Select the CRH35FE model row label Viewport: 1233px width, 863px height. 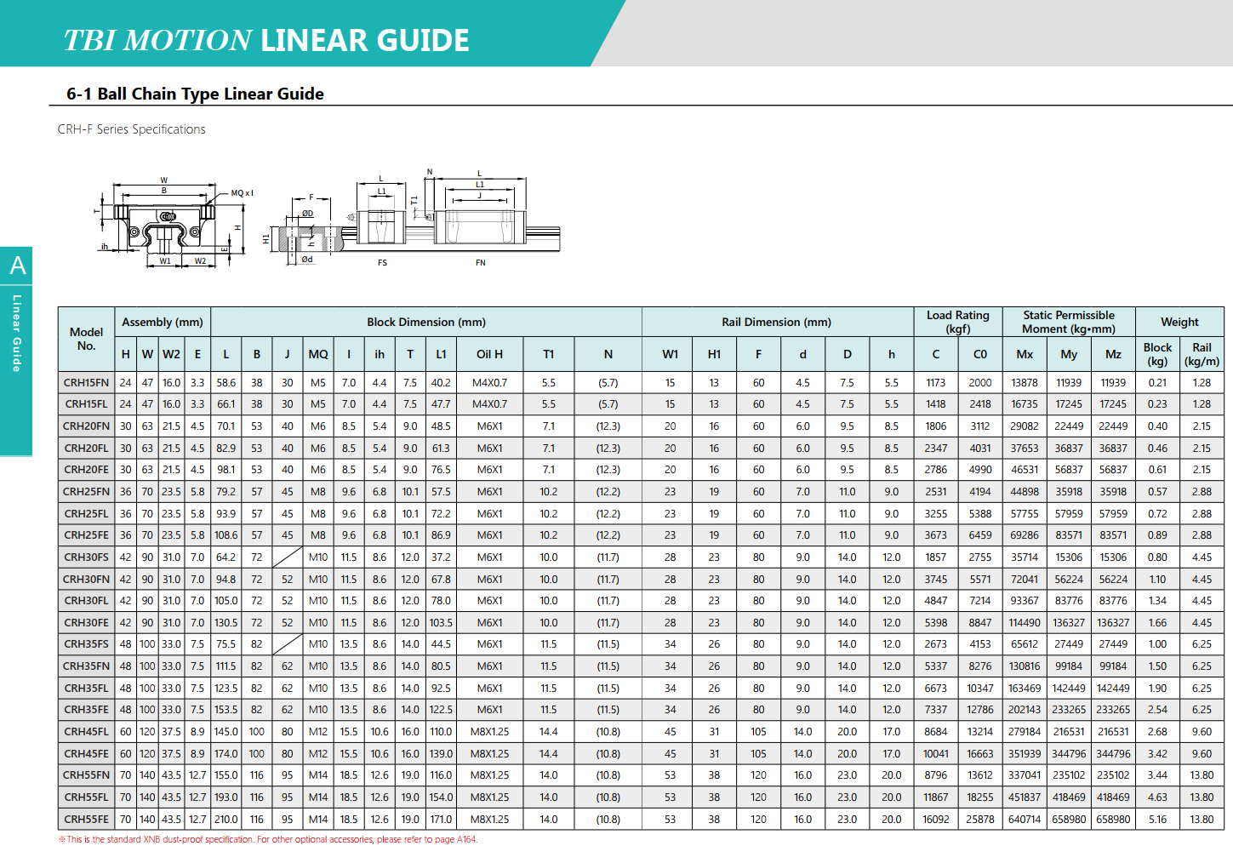[86, 710]
